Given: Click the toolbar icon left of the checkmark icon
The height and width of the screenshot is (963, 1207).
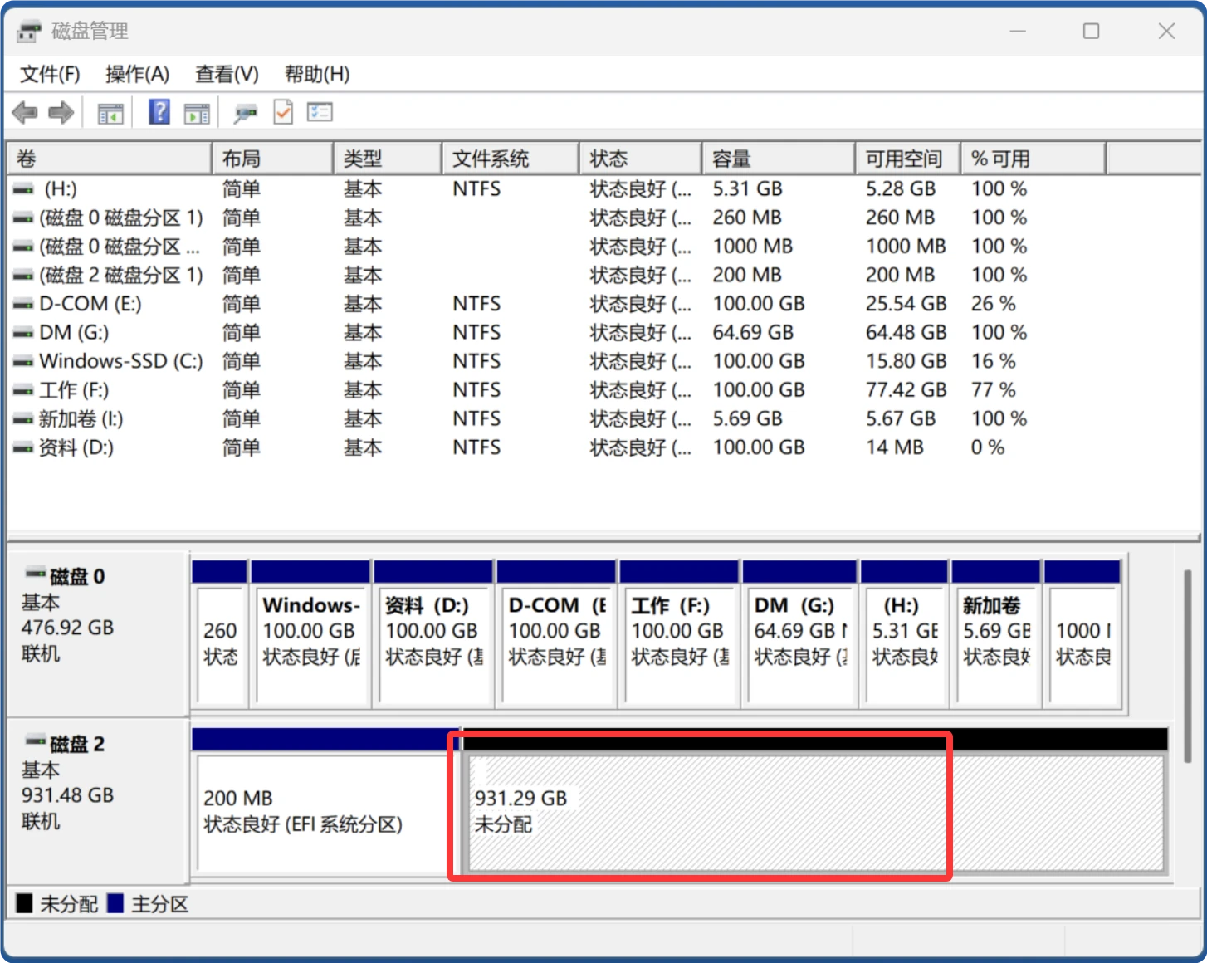Looking at the screenshot, I should tap(245, 113).
